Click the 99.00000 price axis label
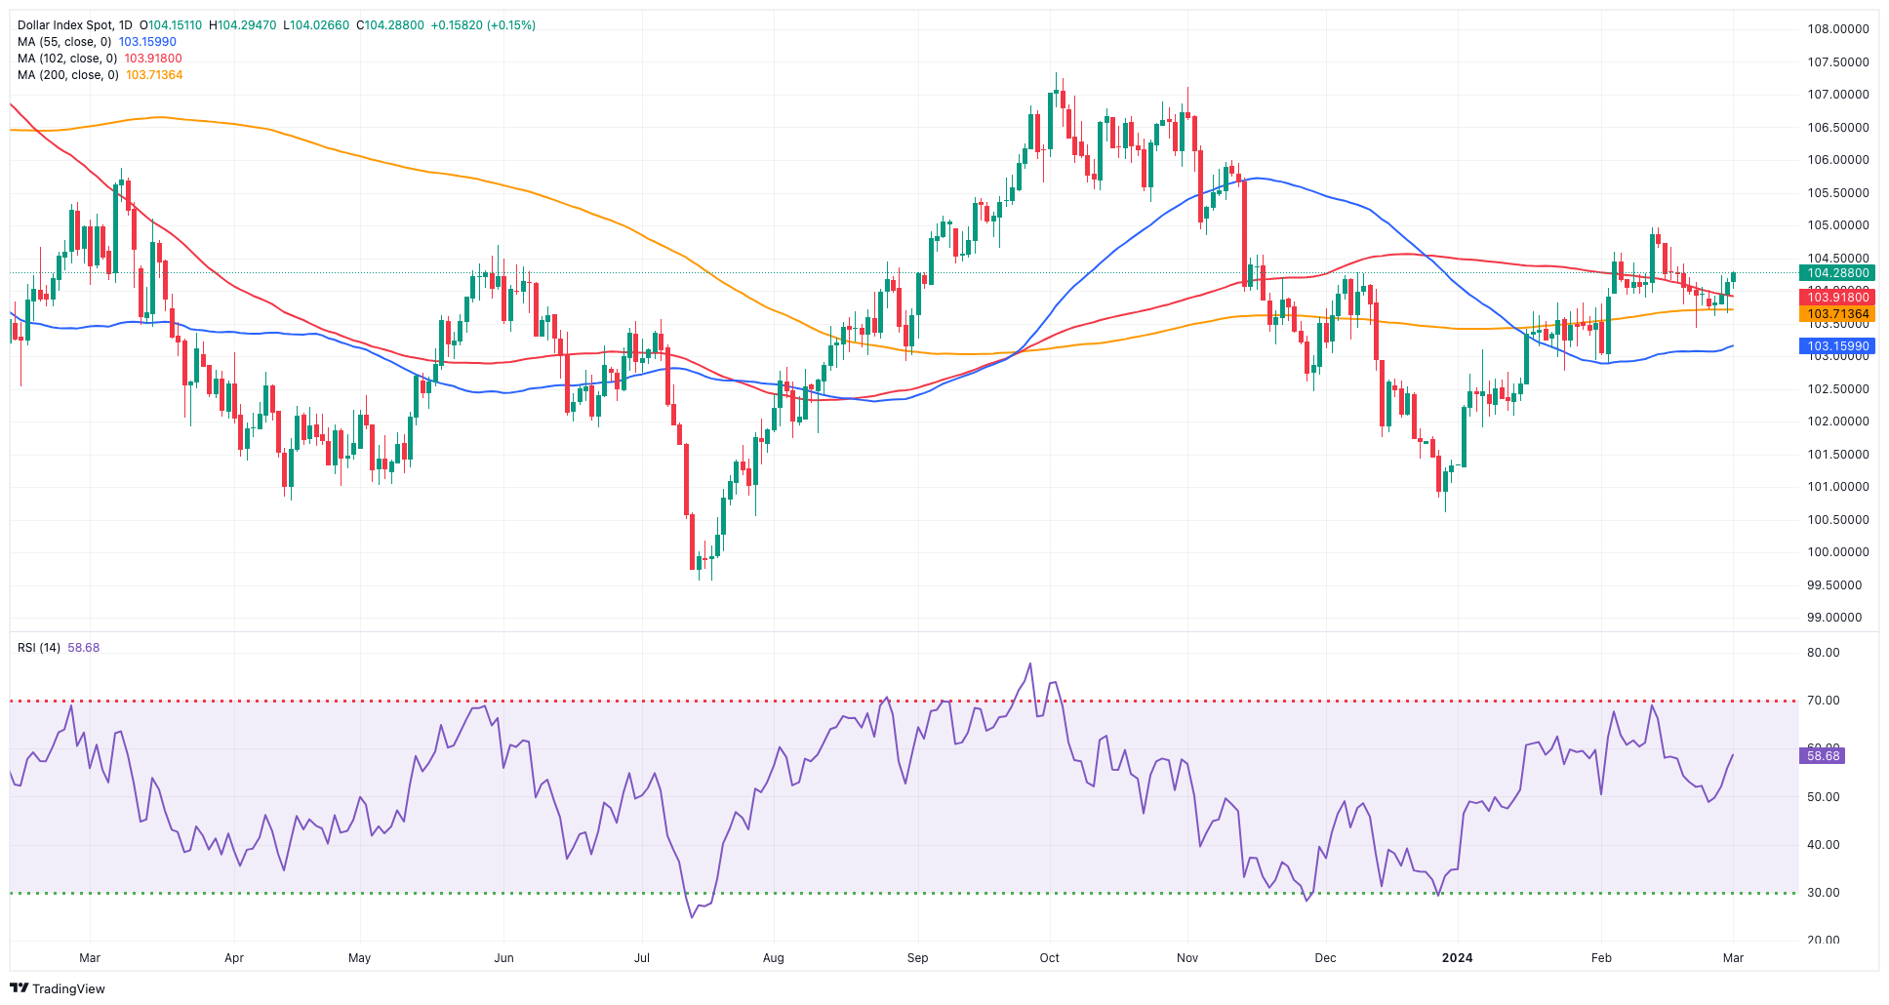Image resolution: width=1889 pixels, height=1005 pixels. coord(1834,618)
